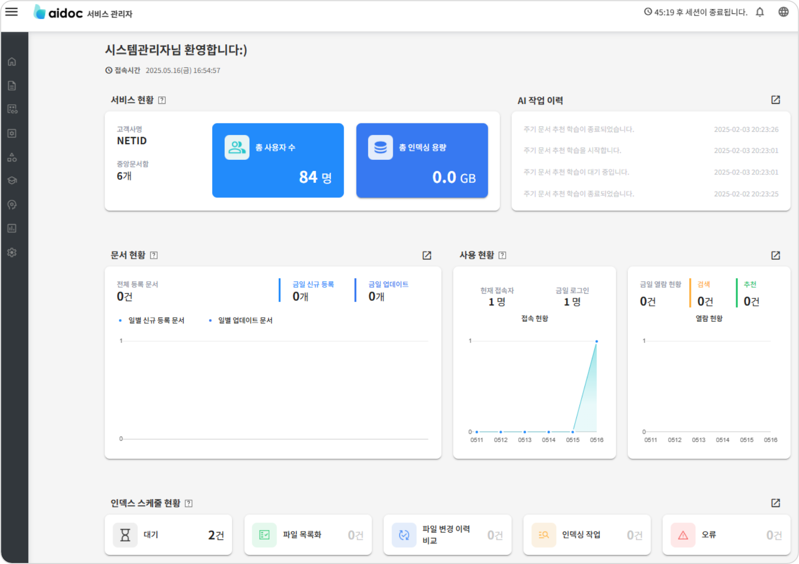Click the notification bell icon

coord(759,12)
